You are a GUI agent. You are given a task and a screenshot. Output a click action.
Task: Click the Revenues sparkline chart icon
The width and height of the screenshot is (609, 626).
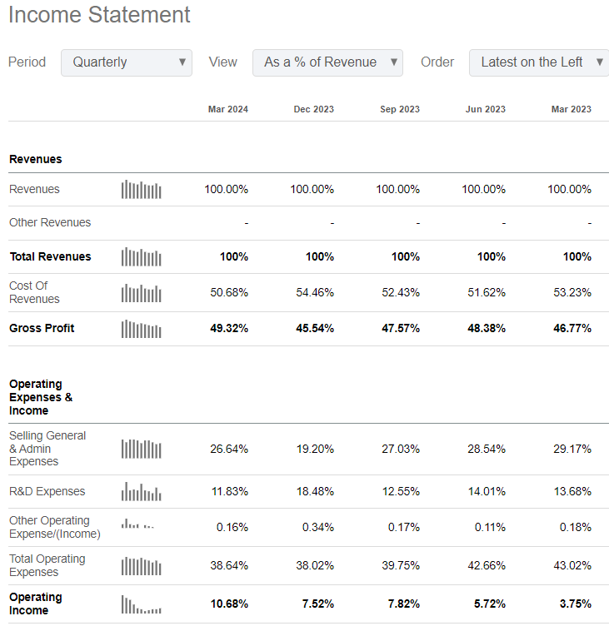click(x=141, y=190)
